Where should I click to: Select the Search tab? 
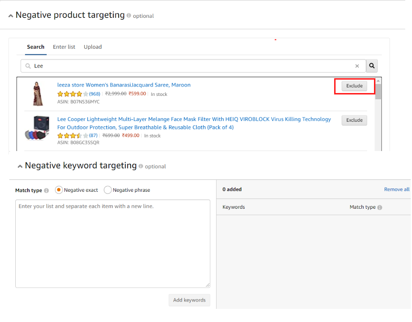point(36,47)
